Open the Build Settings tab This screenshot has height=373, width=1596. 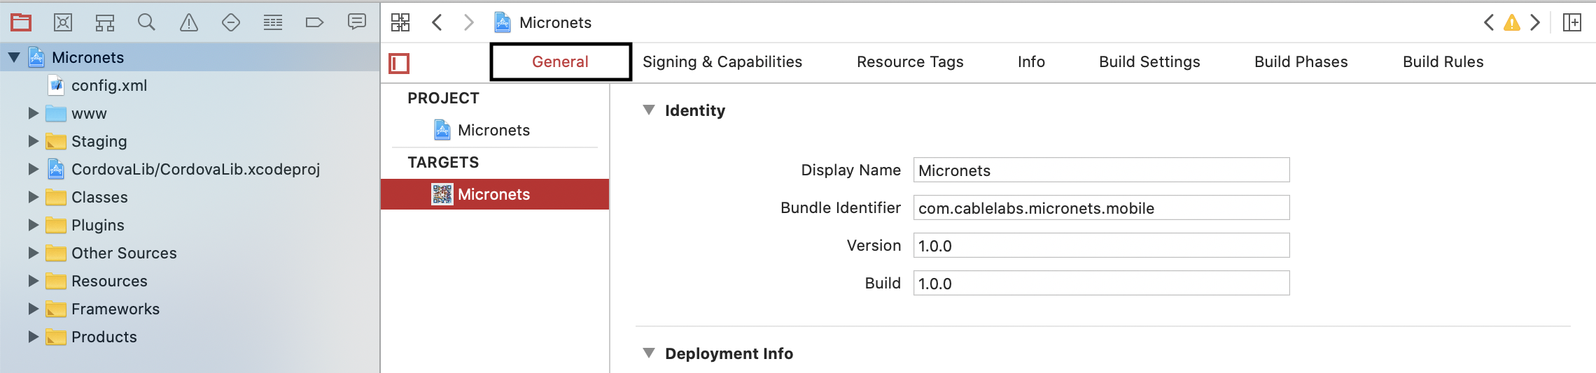click(1149, 61)
